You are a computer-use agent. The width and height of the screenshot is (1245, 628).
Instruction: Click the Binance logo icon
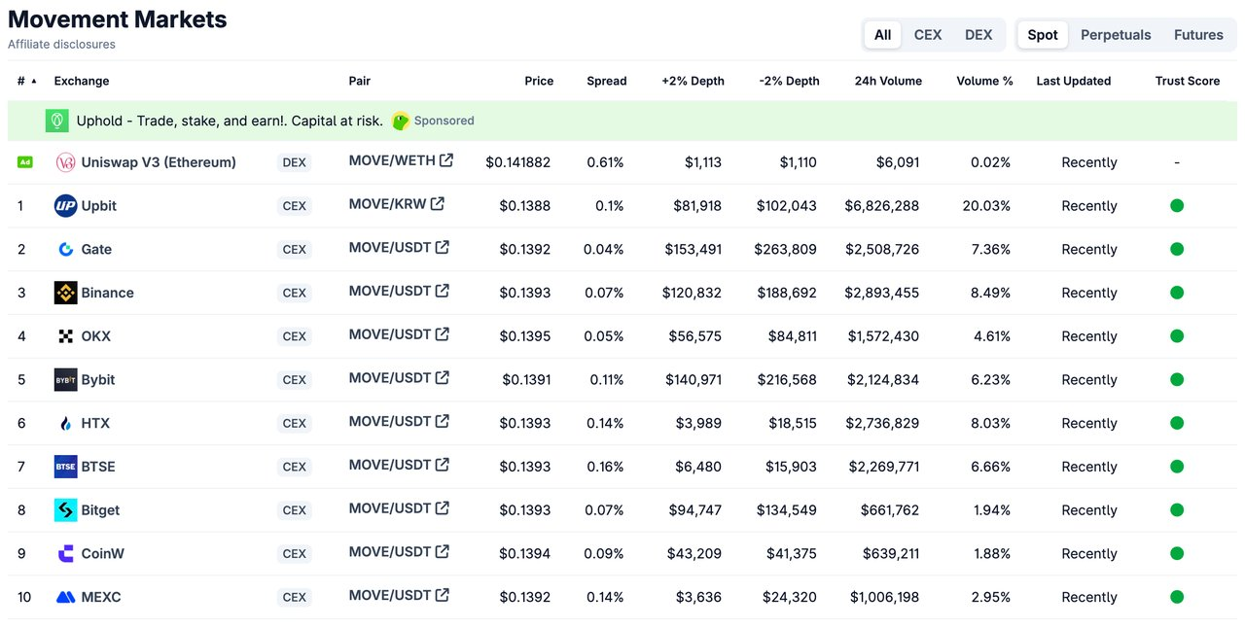click(65, 293)
